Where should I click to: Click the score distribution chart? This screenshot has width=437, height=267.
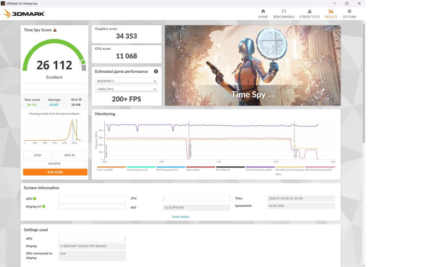coord(54,131)
